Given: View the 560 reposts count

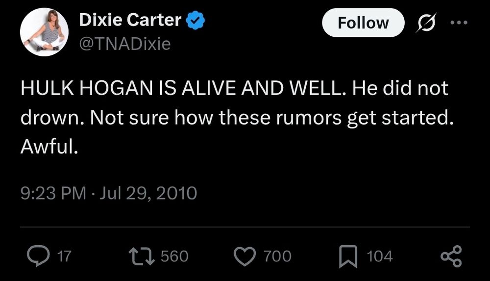Looking at the screenshot, I should (x=174, y=256).
